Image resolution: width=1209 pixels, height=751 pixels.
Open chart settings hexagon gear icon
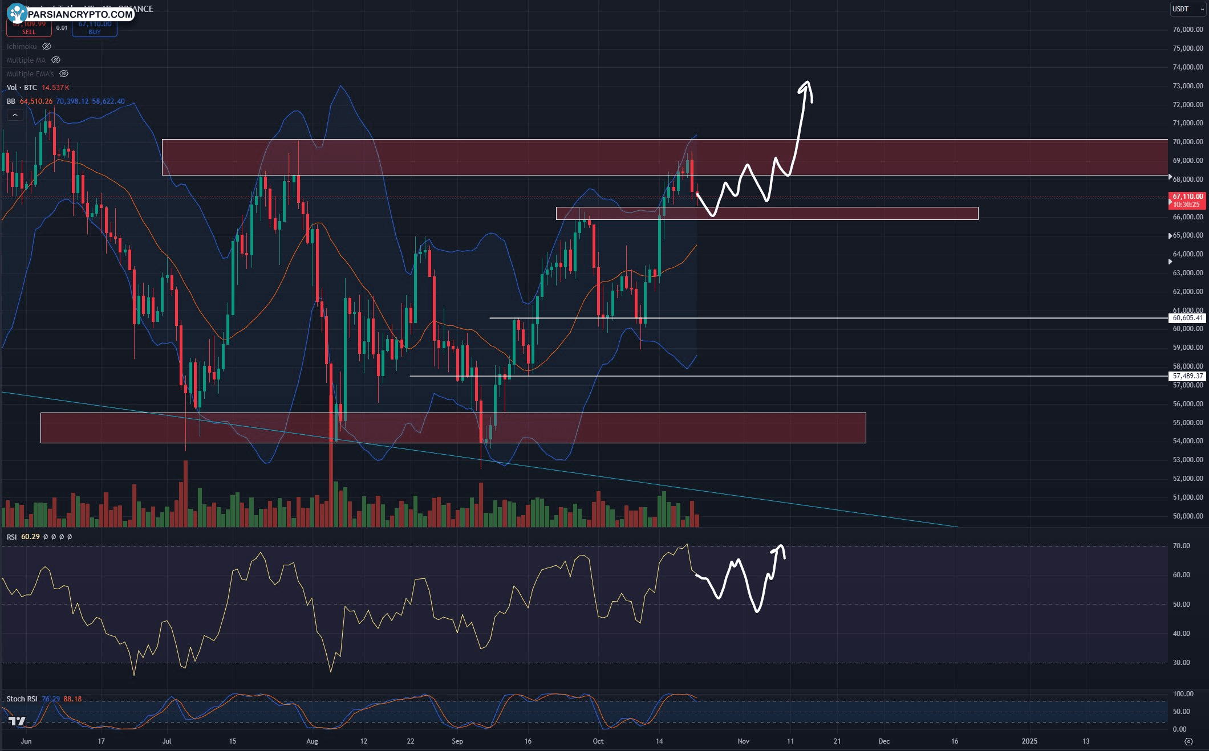coord(1188,741)
